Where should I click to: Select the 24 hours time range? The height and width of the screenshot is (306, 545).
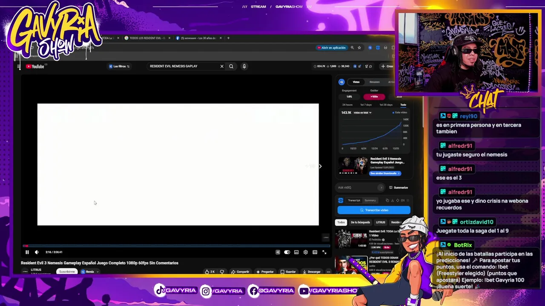tap(347, 105)
